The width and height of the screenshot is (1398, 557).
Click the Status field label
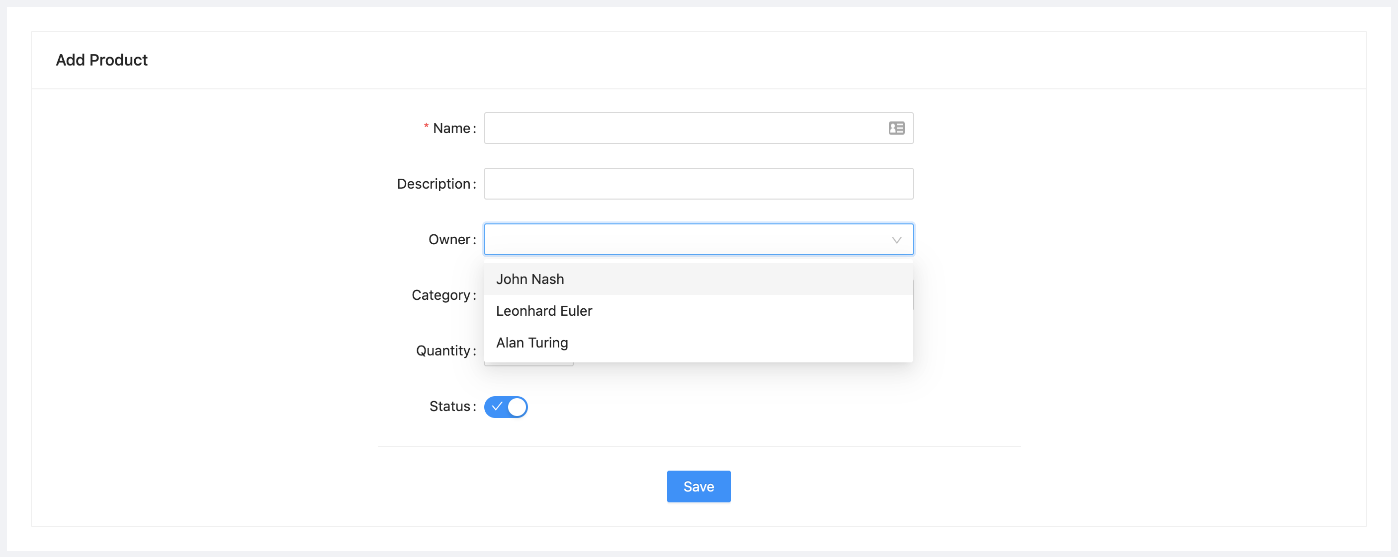click(449, 407)
